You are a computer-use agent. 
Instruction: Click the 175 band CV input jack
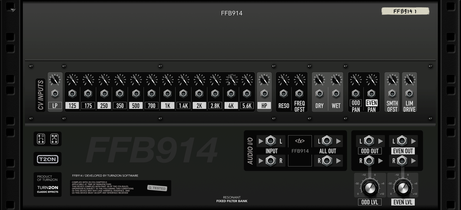pyautogui.click(x=88, y=93)
